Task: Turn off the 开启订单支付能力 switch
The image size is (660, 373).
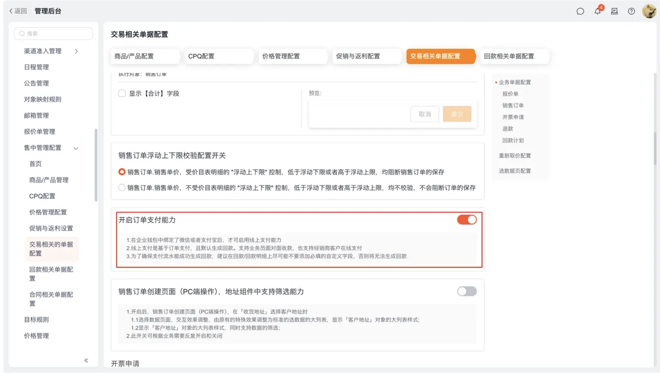Action: point(467,220)
